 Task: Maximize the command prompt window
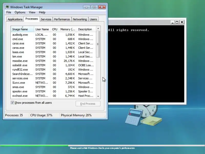(177, 22)
